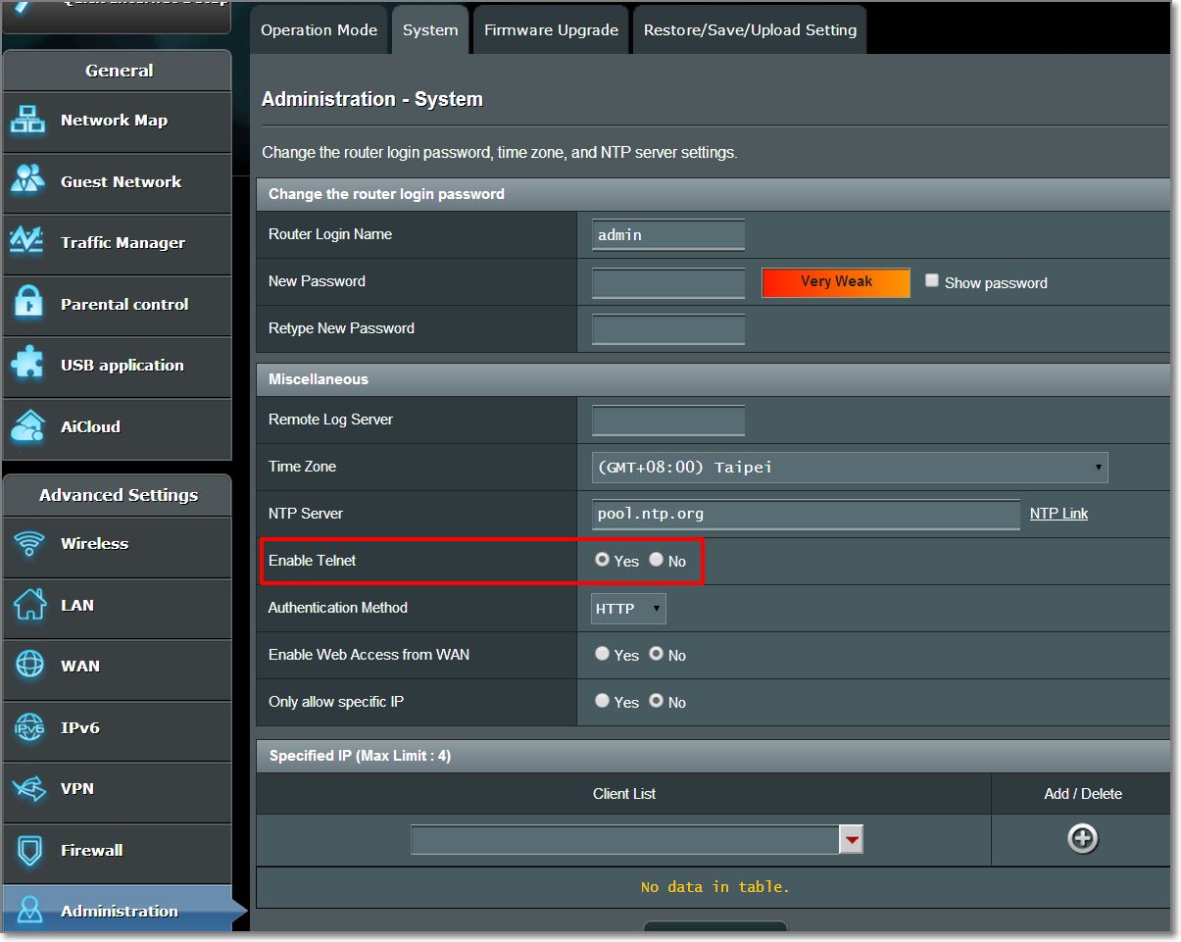The image size is (1181, 942).
Task: Select Yes for Only allow specific IP
Action: point(602,701)
